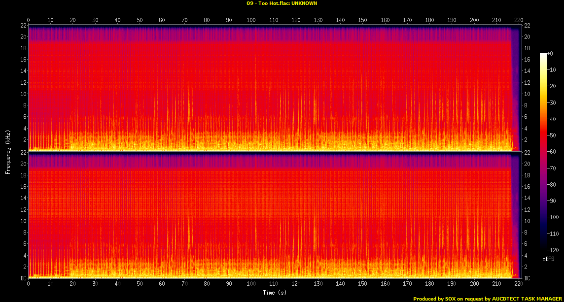Click the white top end of the color scale
Image resolution: width=564 pixels, height=302 pixels.
tap(543, 55)
